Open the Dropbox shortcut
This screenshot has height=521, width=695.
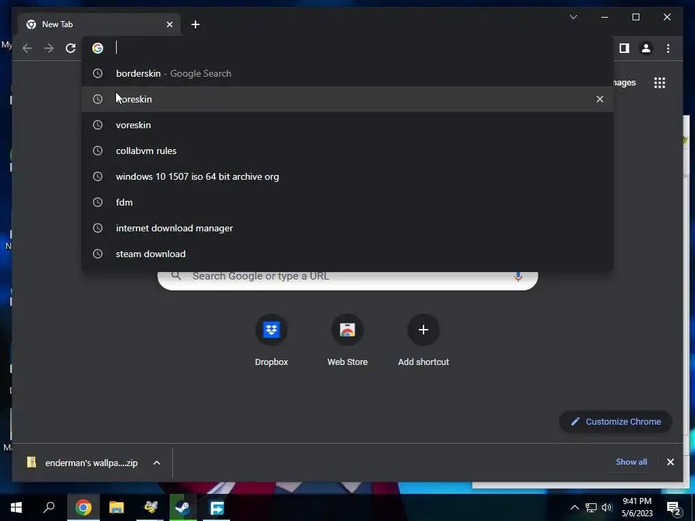click(x=271, y=341)
